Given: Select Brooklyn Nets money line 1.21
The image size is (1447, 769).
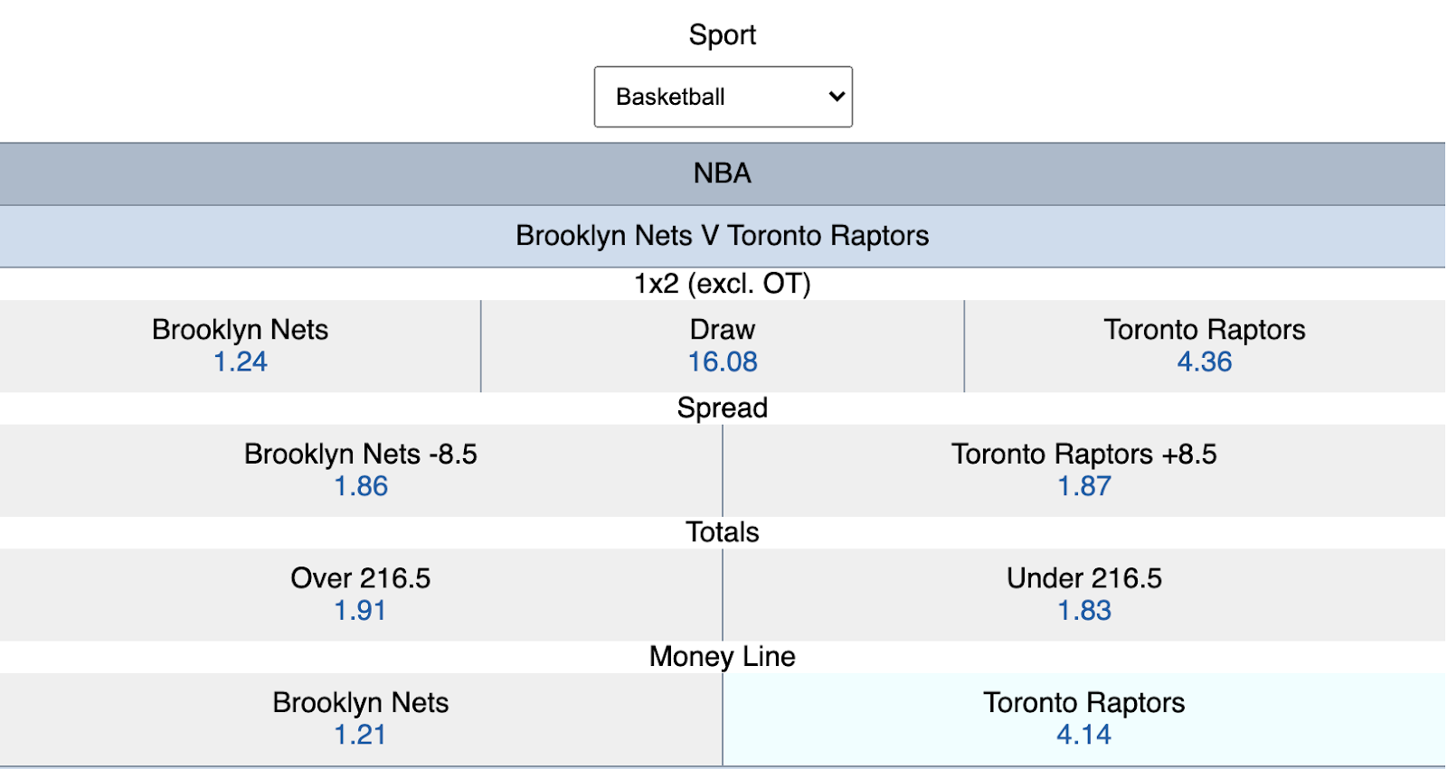Looking at the screenshot, I should point(361,719).
